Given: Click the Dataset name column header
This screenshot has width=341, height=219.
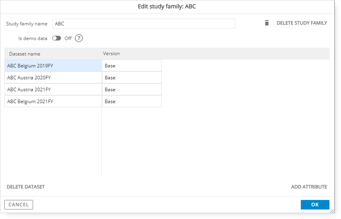Looking at the screenshot, I should point(25,54).
